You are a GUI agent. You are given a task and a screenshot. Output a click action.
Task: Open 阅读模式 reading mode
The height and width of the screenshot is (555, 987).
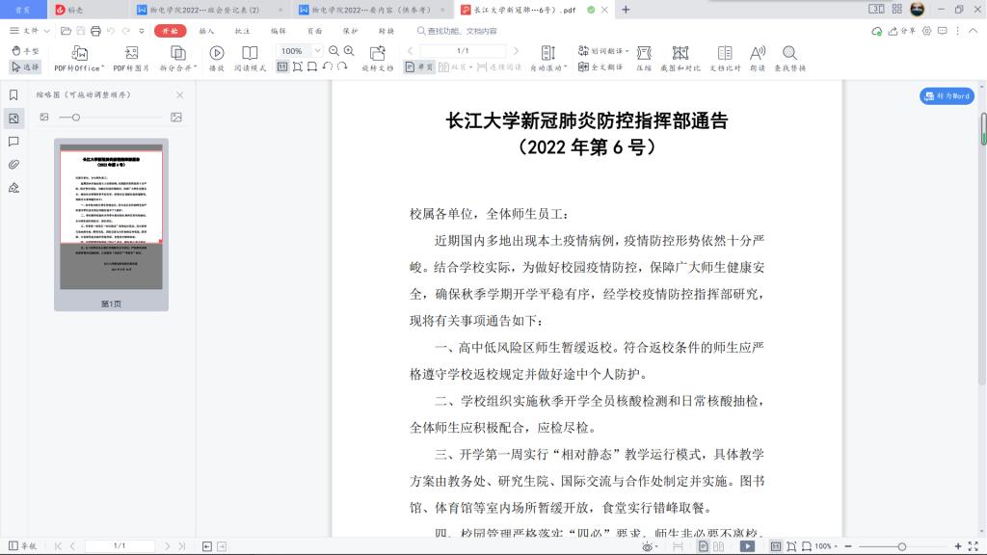(x=250, y=53)
